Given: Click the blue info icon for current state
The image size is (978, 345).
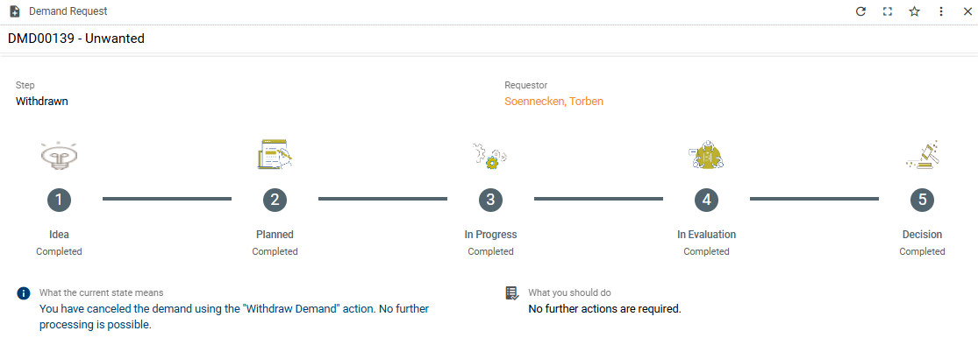Looking at the screenshot, I should [x=24, y=293].
